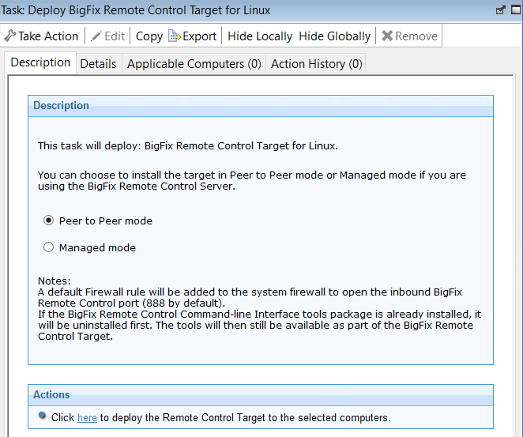The height and width of the screenshot is (437, 523).
Task: Click the task title text in the header bar
Action: 135,10
